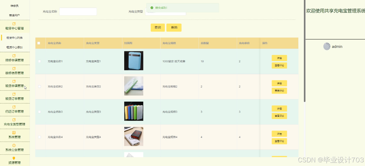Click the blue power bank cover image
This screenshot has width=365, height=166.
(x=134, y=60)
